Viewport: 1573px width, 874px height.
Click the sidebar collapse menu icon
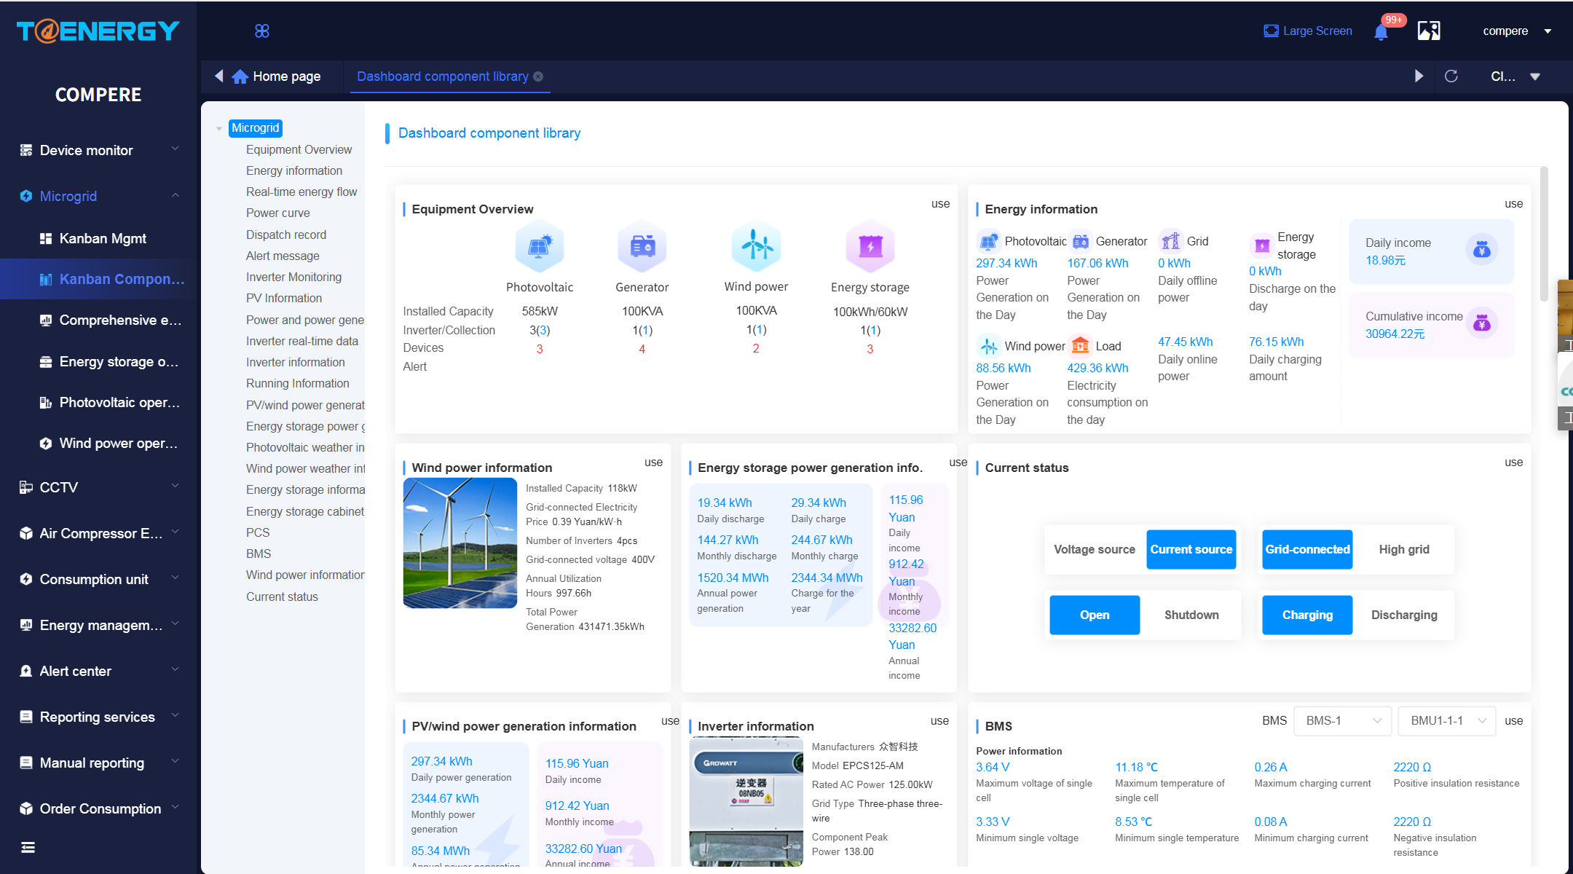coord(28,847)
